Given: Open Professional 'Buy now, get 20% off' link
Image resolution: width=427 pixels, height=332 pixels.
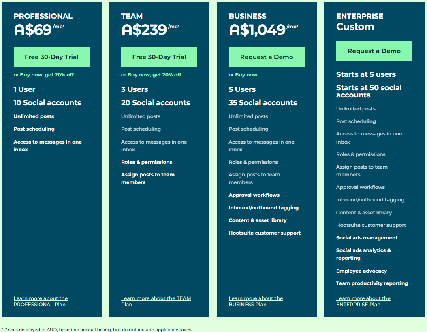Looking at the screenshot, I should [47, 75].
